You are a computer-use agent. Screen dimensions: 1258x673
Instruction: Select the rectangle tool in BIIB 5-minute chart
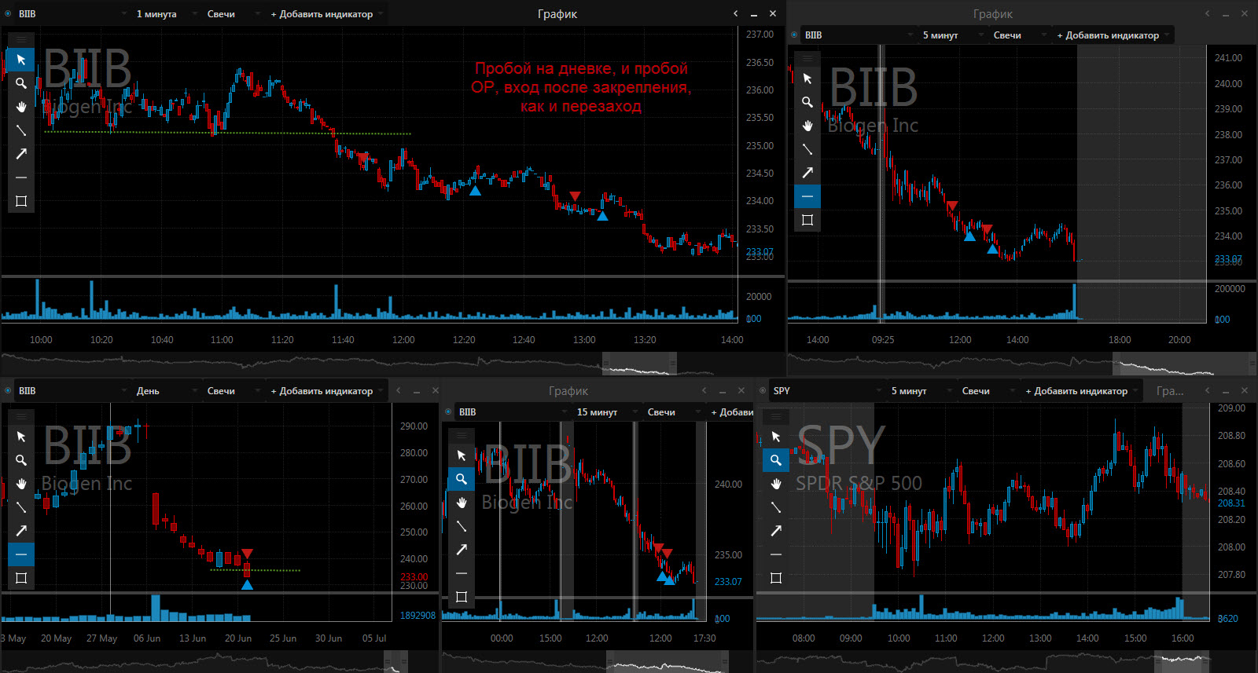click(x=807, y=220)
